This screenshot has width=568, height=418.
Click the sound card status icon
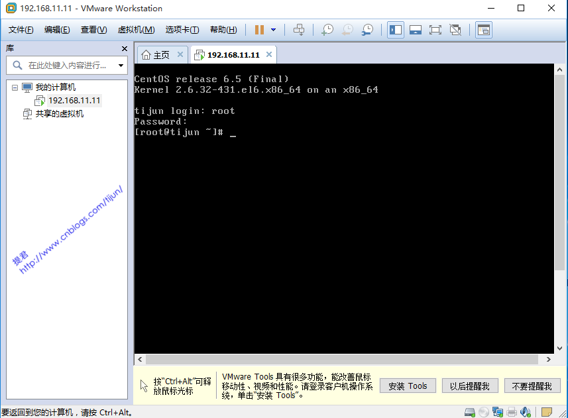526,412
